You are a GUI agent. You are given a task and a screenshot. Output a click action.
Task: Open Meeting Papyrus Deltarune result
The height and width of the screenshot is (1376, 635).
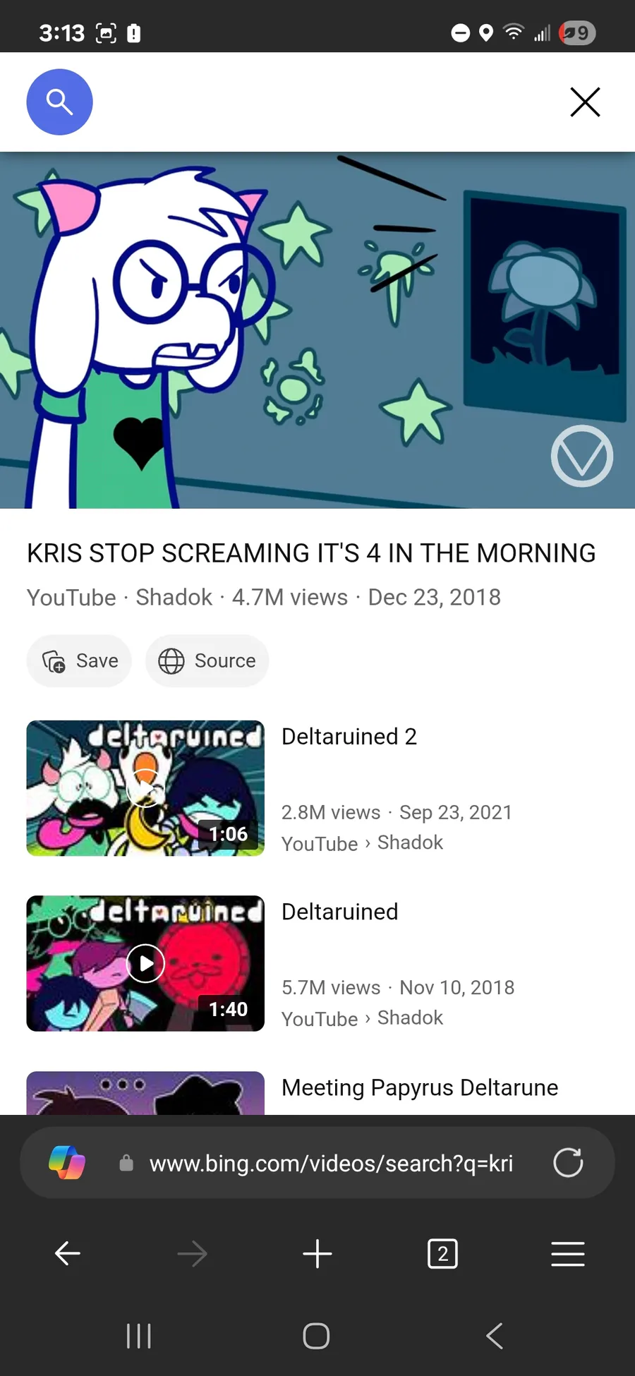pos(420,1087)
